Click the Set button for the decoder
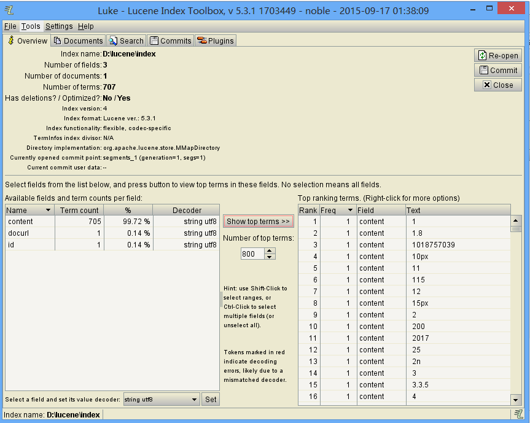This screenshot has width=530, height=423. 210,399
